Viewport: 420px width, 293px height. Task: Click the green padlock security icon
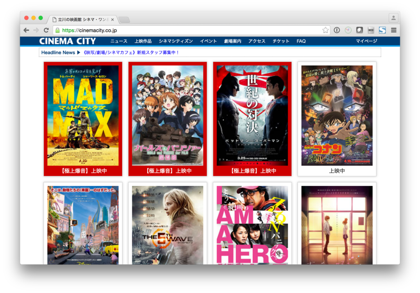click(57, 30)
